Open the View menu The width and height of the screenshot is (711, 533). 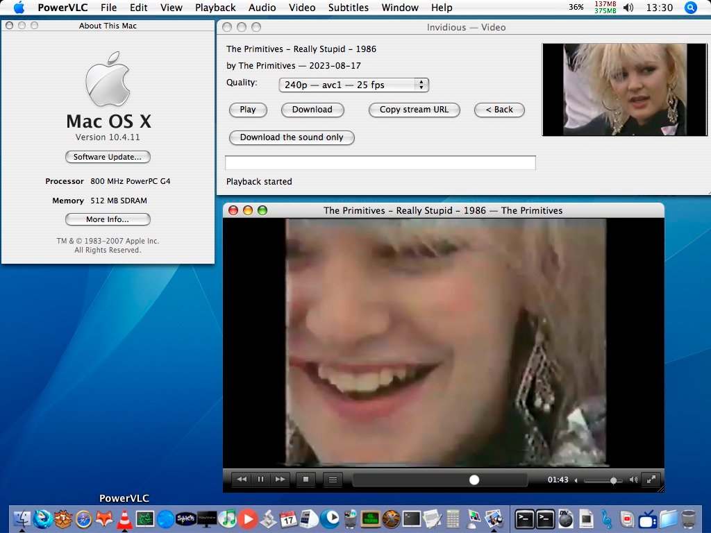[171, 8]
